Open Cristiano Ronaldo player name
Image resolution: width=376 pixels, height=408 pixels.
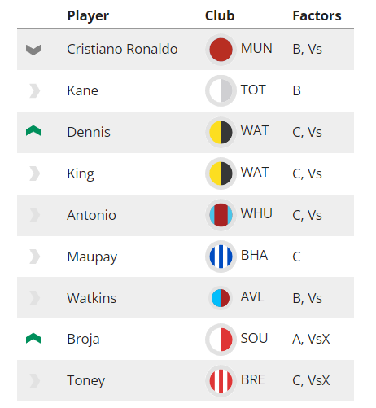(122, 49)
